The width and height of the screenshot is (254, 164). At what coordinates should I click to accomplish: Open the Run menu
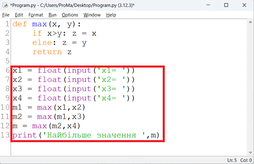pyautogui.click(x=52, y=15)
